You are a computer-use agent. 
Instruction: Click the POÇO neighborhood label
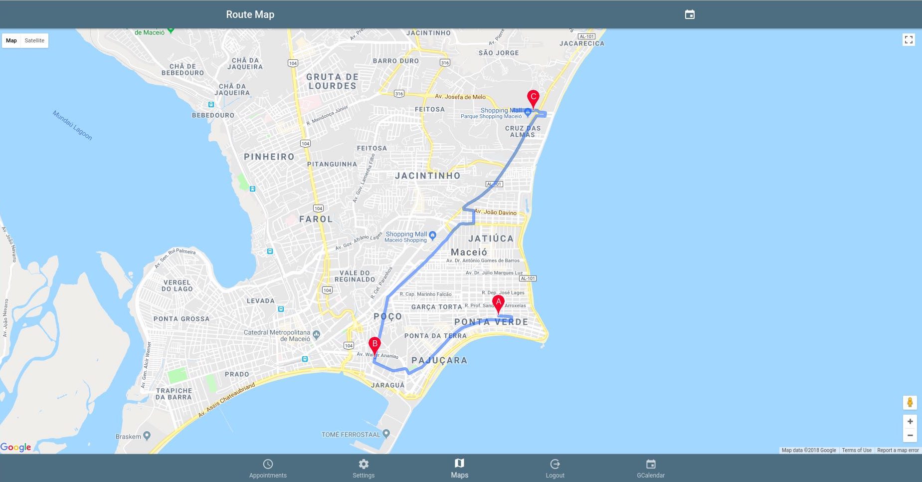(387, 316)
